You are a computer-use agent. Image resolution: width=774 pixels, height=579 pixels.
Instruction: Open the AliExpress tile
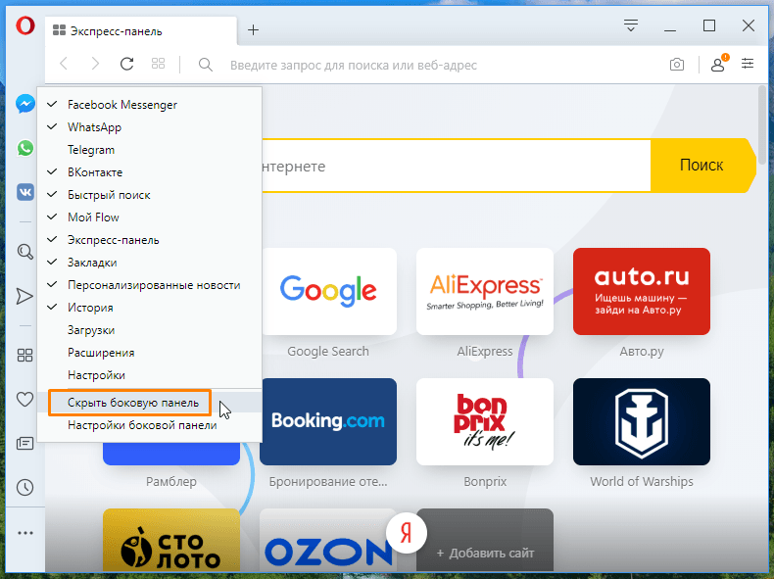point(485,291)
